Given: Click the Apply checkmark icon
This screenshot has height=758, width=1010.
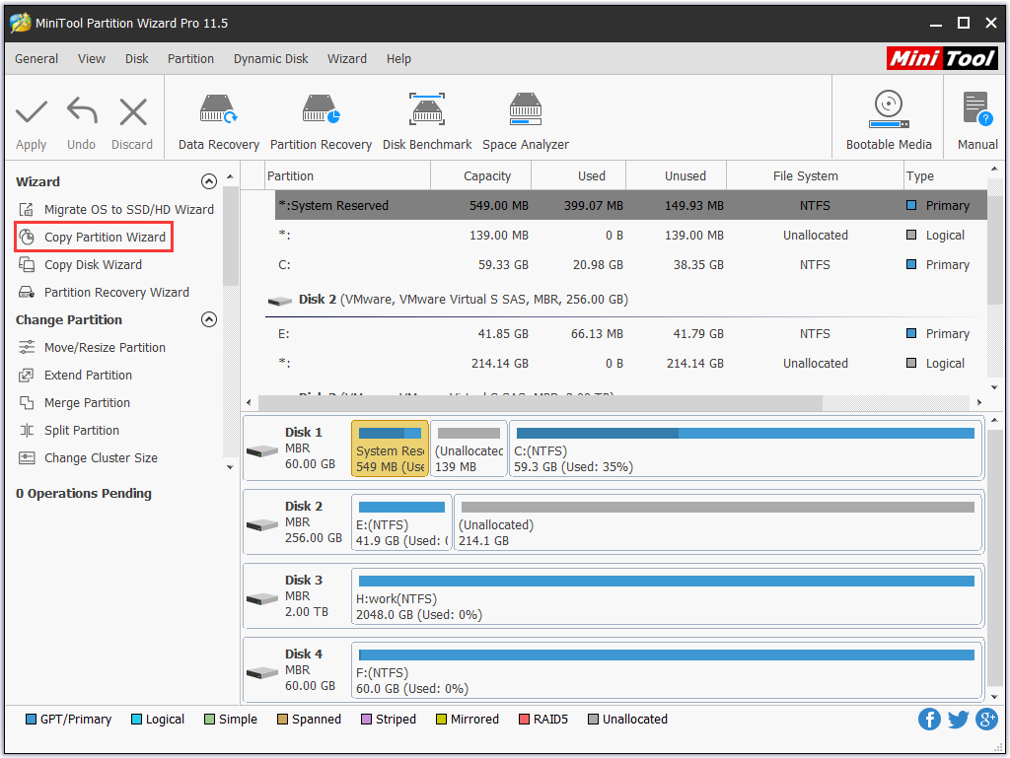Looking at the screenshot, I should 31,112.
